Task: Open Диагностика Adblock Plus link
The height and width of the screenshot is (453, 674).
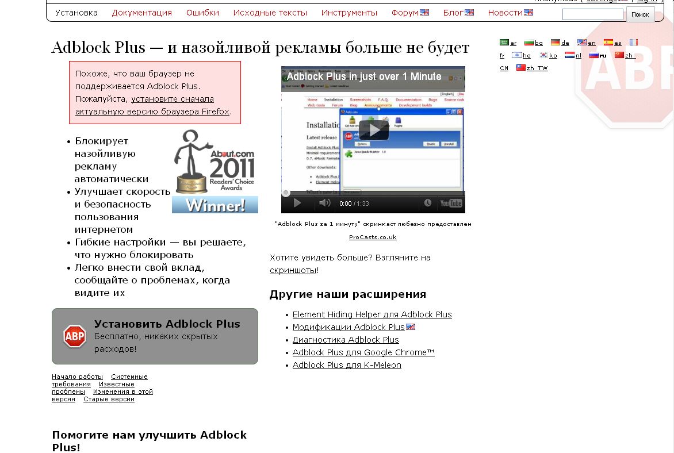Action: [x=346, y=340]
